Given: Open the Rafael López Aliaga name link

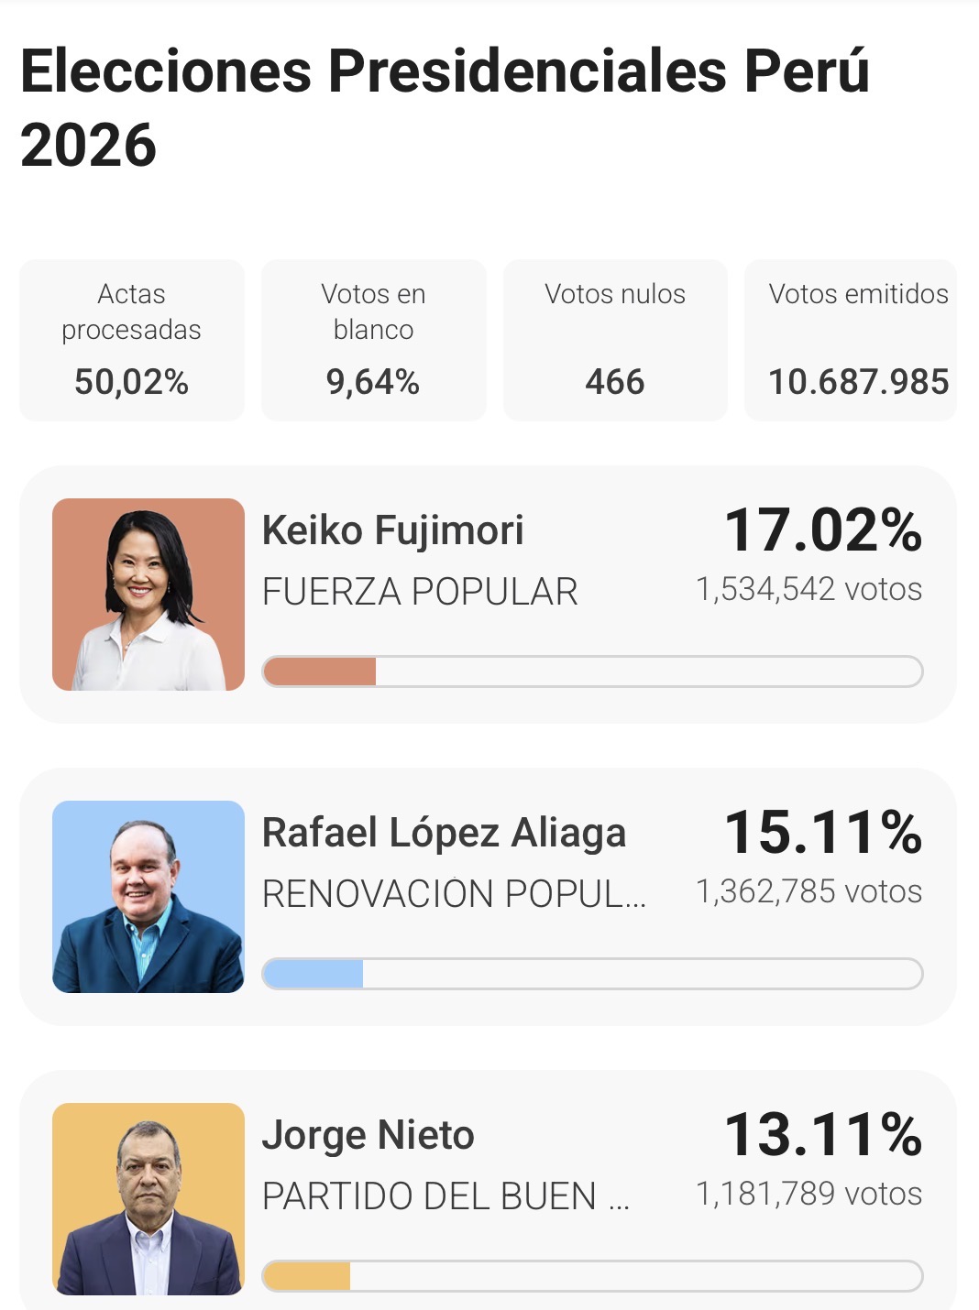Looking at the screenshot, I should pos(444,833).
